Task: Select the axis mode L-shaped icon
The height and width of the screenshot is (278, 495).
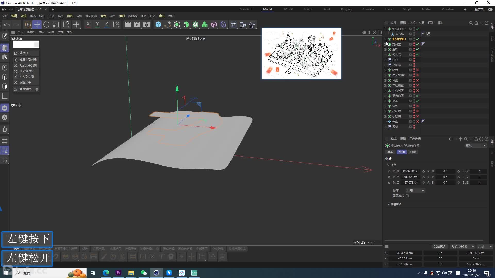Action: 5,97
